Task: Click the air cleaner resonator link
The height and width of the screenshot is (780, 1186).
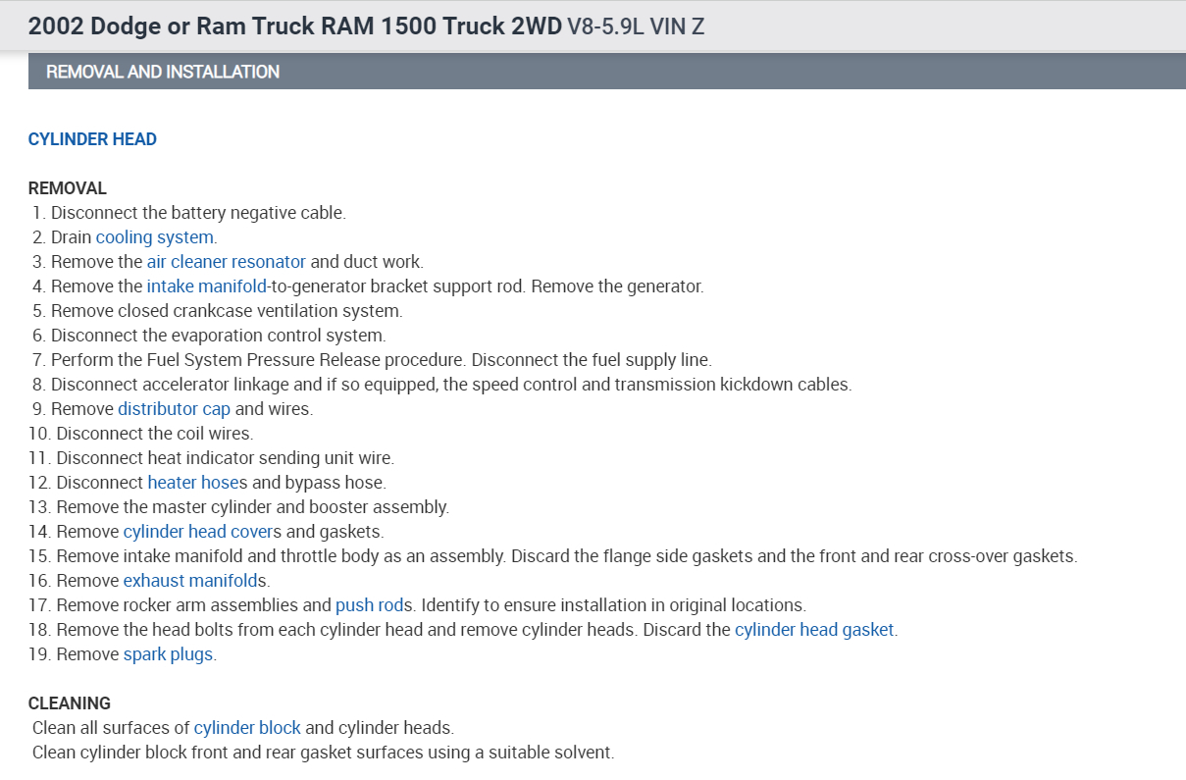Action: tap(226, 262)
